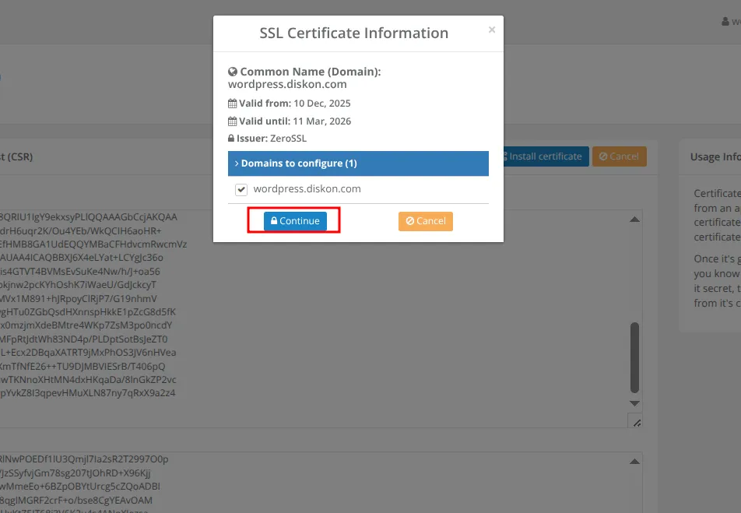
Task: Click the resize grip below the CSR textarea
Action: tap(636, 421)
